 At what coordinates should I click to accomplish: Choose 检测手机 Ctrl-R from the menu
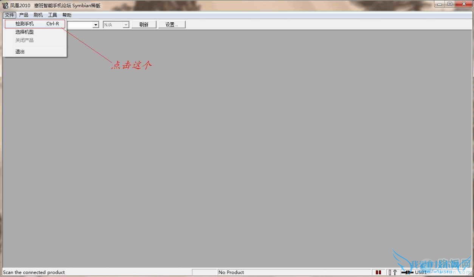35,24
